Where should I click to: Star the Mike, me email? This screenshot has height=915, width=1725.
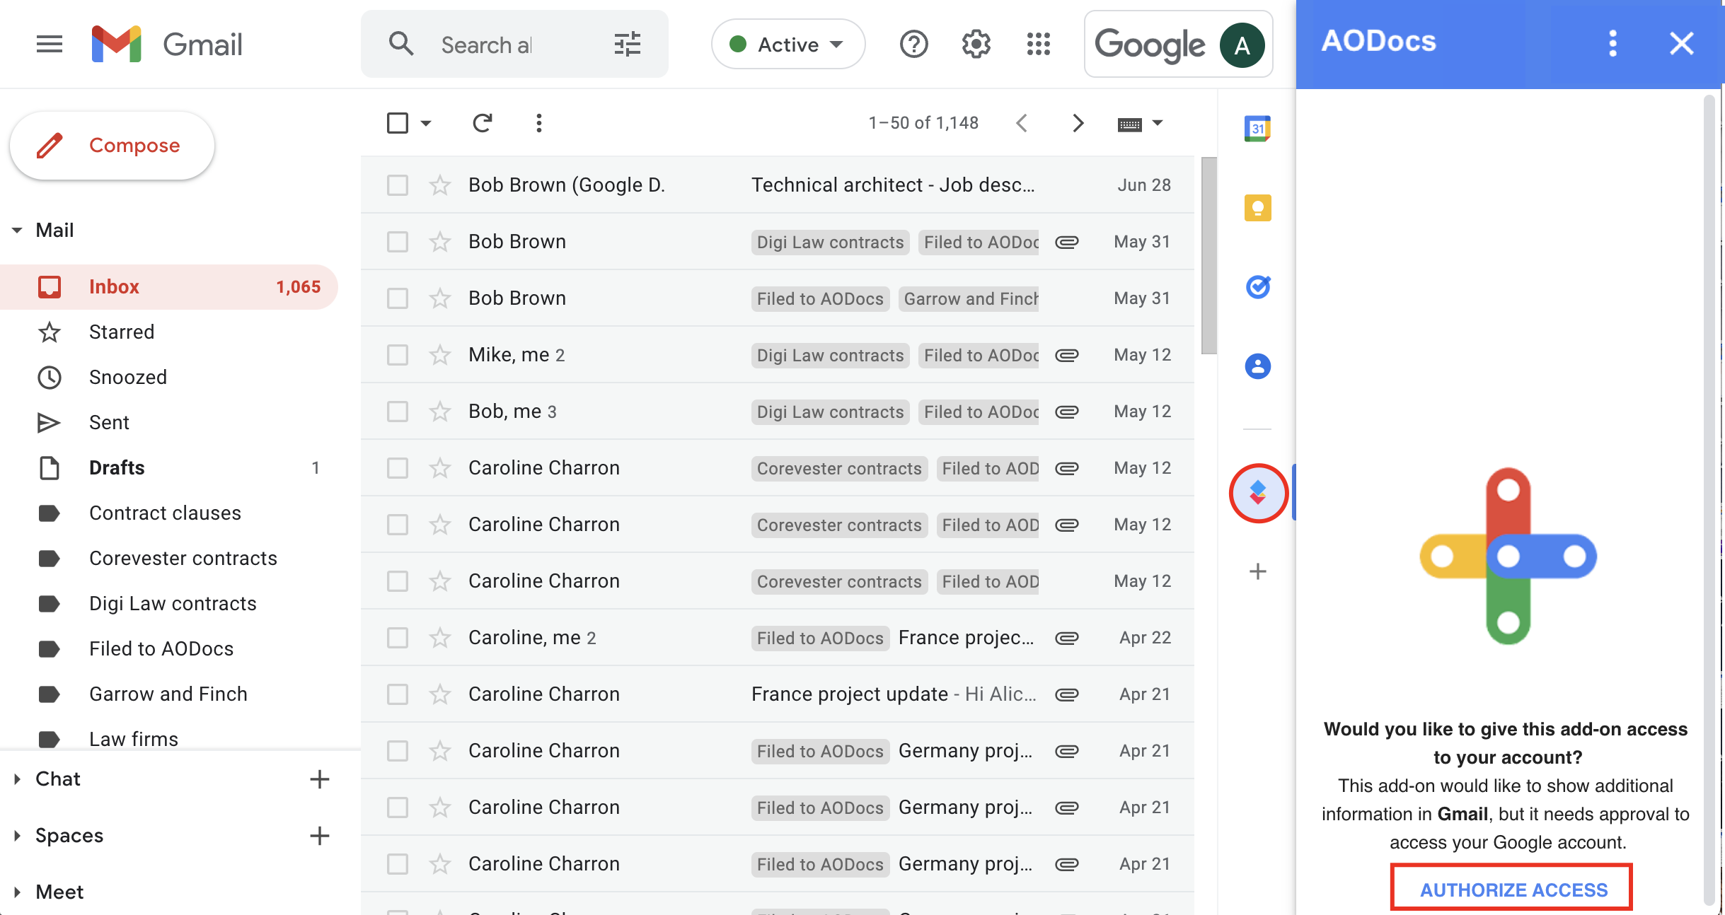point(439,355)
